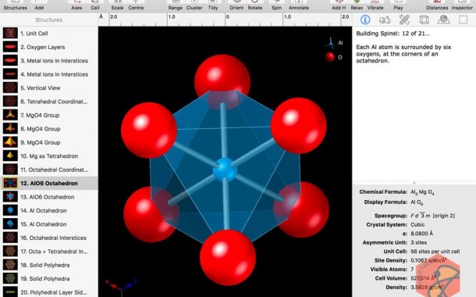Select the '1. Unit Cell' structure
476x297 pixels.
(49, 34)
